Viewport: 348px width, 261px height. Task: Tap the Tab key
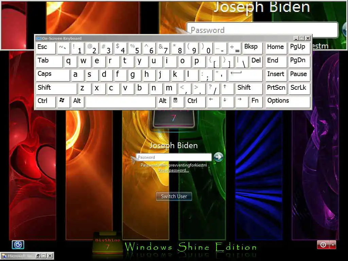click(x=49, y=62)
